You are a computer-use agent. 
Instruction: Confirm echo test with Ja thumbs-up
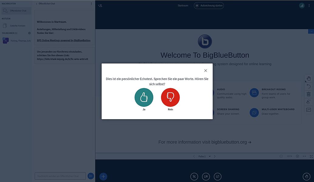pyautogui.click(x=144, y=97)
